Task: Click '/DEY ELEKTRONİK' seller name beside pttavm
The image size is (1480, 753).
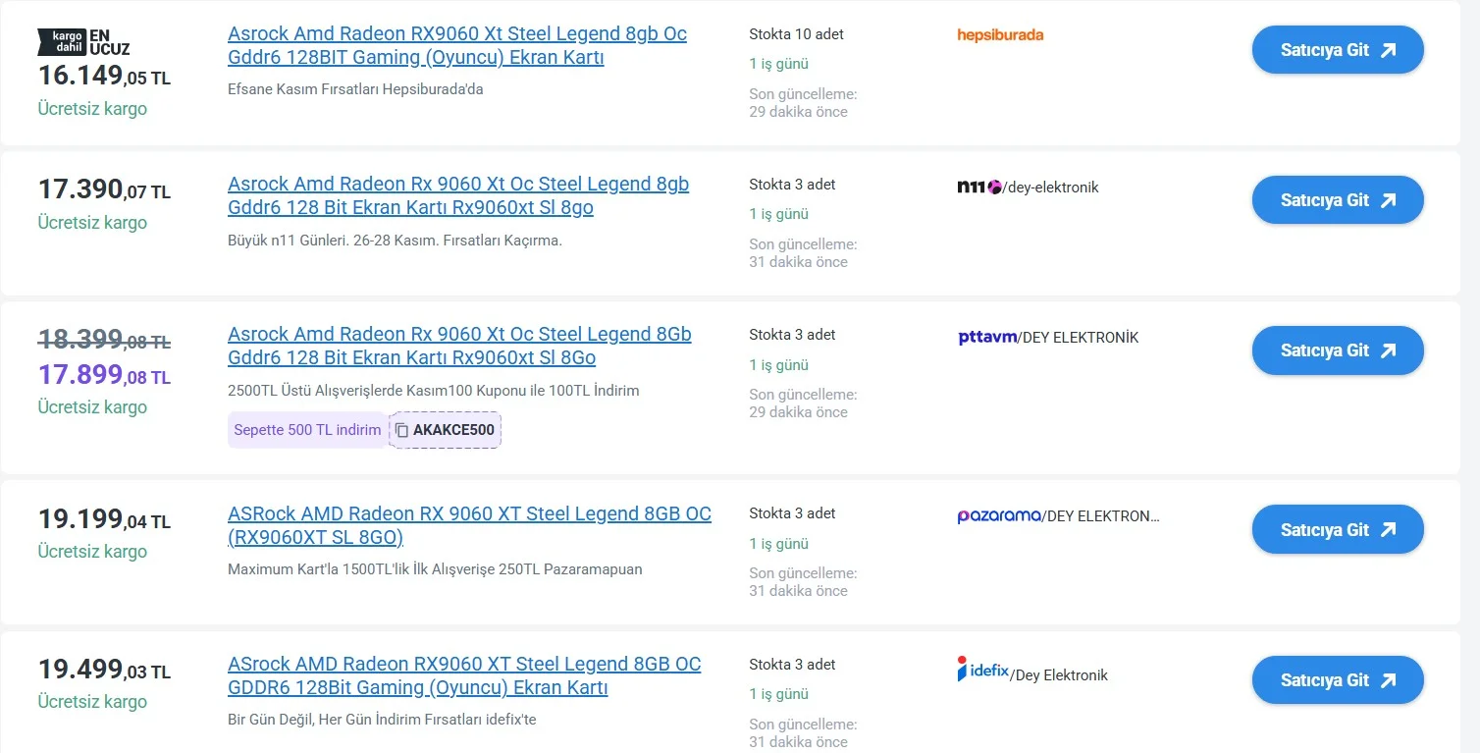Action: [1079, 338]
